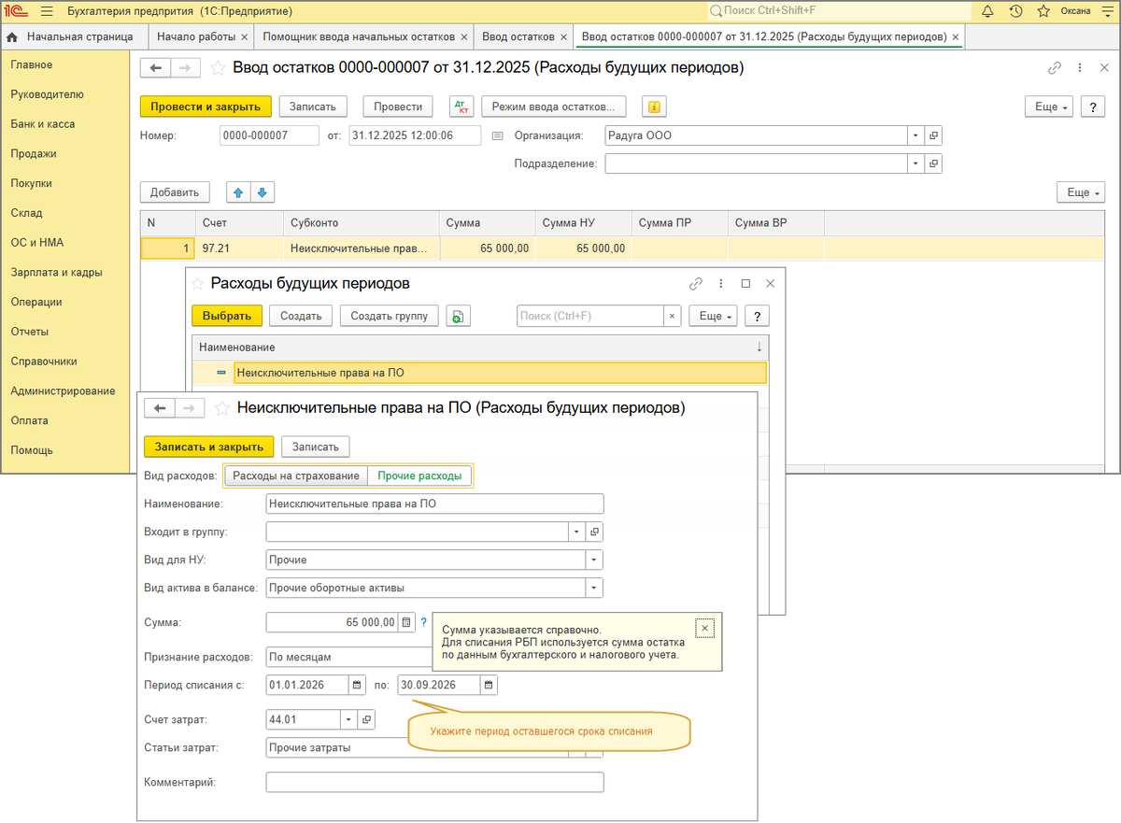
Task: Click Создать группу button
Action: [x=389, y=316]
